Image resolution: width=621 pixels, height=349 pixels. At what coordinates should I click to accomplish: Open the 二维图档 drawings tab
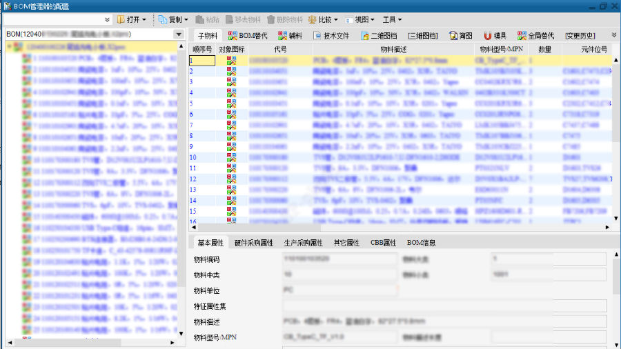click(377, 35)
